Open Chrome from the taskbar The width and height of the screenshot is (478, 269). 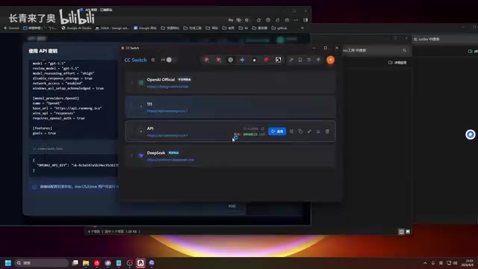108,263
